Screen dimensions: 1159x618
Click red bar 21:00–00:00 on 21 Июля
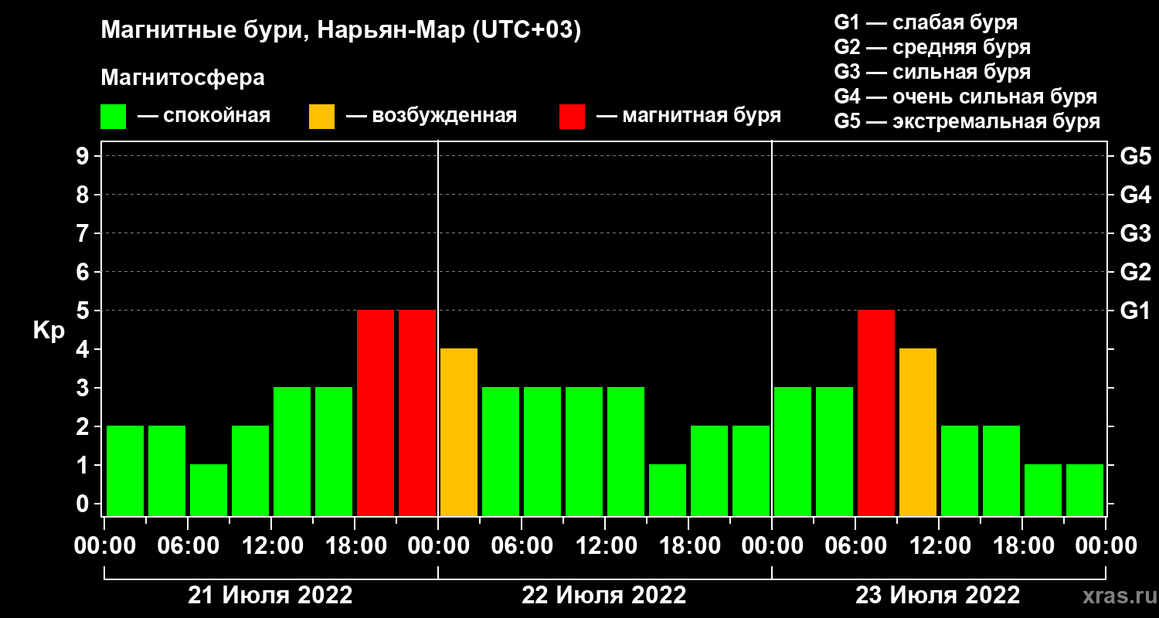click(417, 413)
